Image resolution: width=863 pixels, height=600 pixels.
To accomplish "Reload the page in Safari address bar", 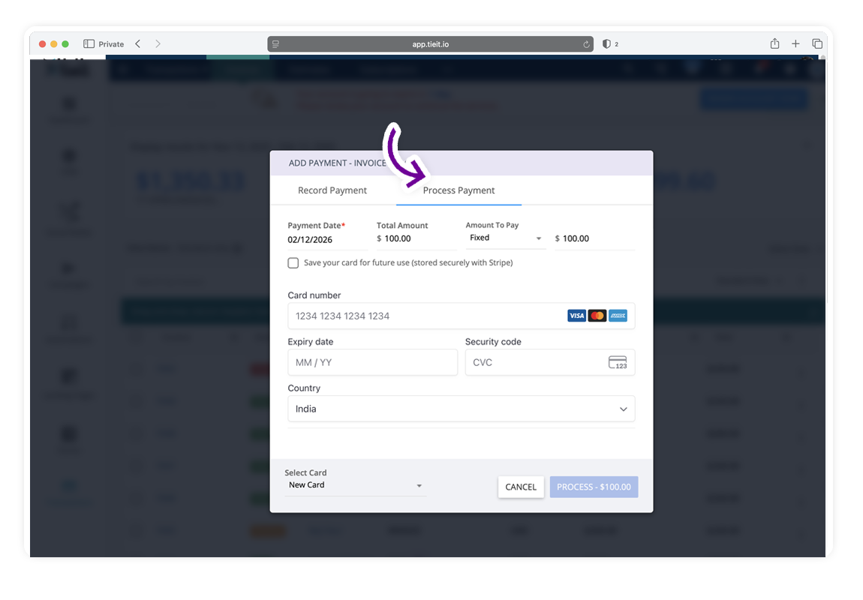I will tap(586, 44).
